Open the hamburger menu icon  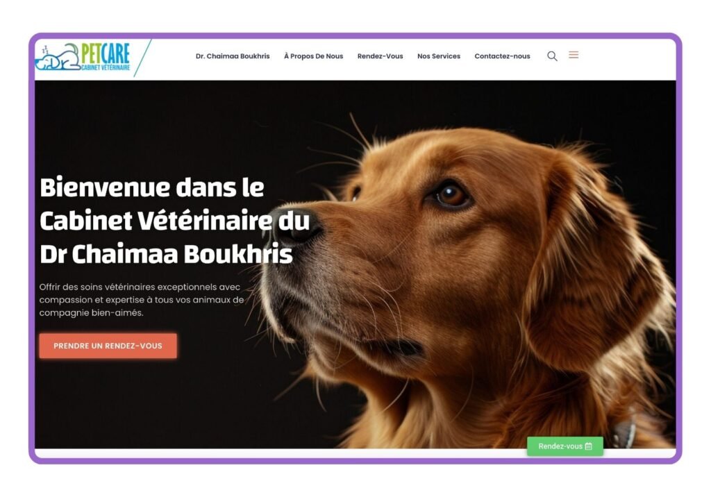coord(574,55)
